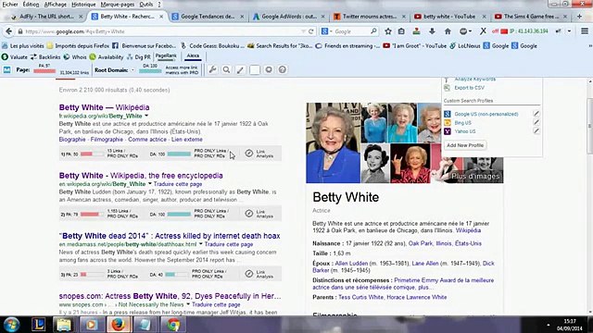The height and width of the screenshot is (333, 593).
Task: Expand dropdown arrow beside mediamass result URL
Action: [201, 244]
